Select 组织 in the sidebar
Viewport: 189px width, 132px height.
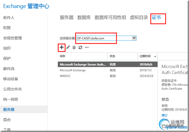(7, 48)
